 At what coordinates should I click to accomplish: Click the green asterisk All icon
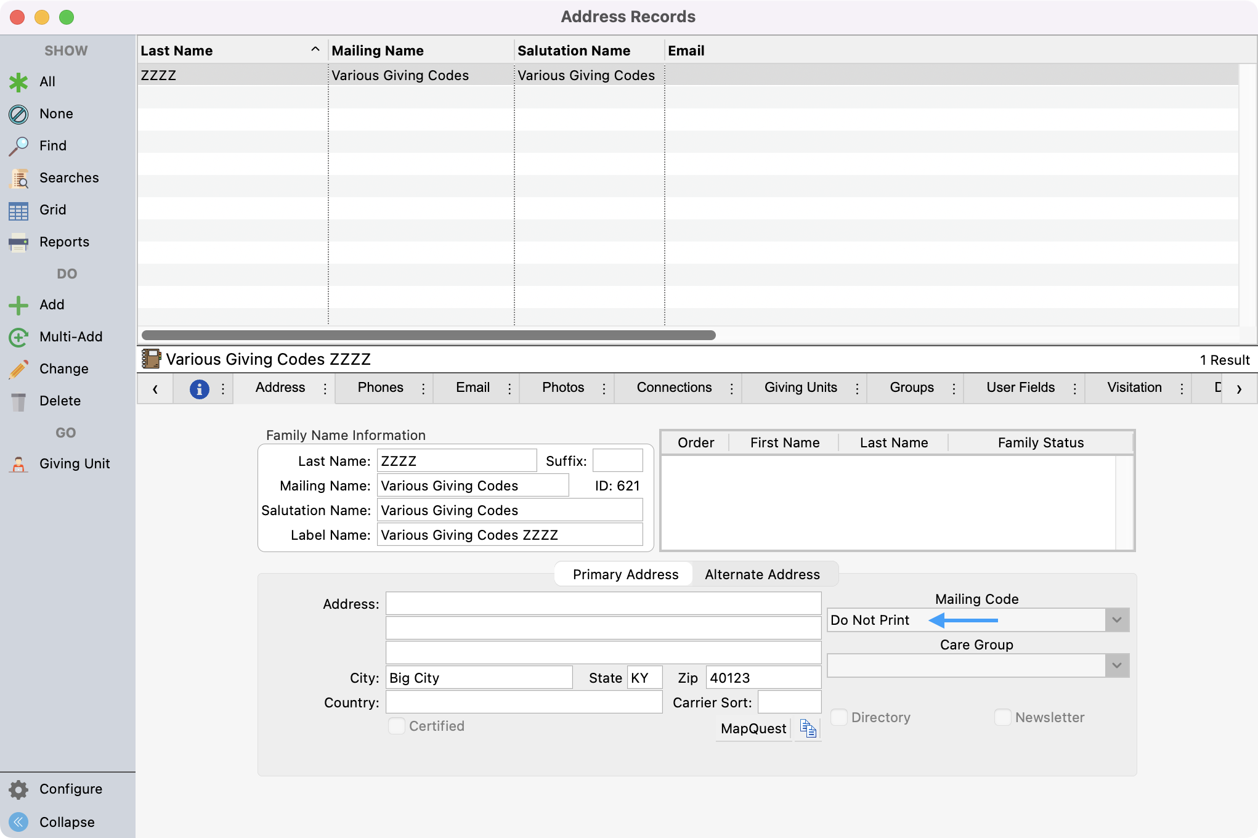click(x=18, y=82)
